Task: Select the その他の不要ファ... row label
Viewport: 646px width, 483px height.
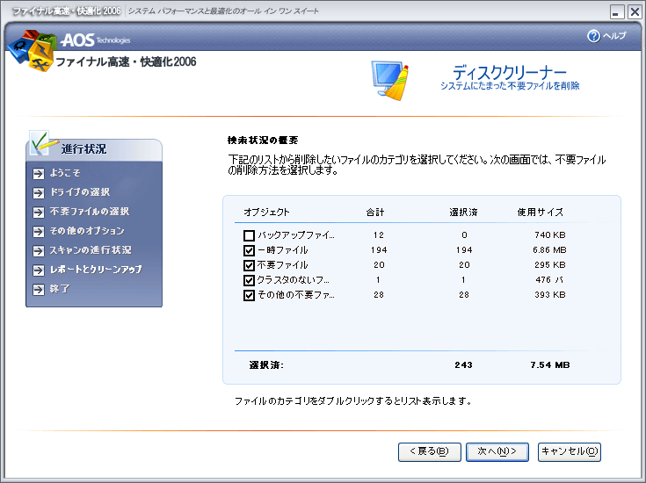Action: [296, 295]
